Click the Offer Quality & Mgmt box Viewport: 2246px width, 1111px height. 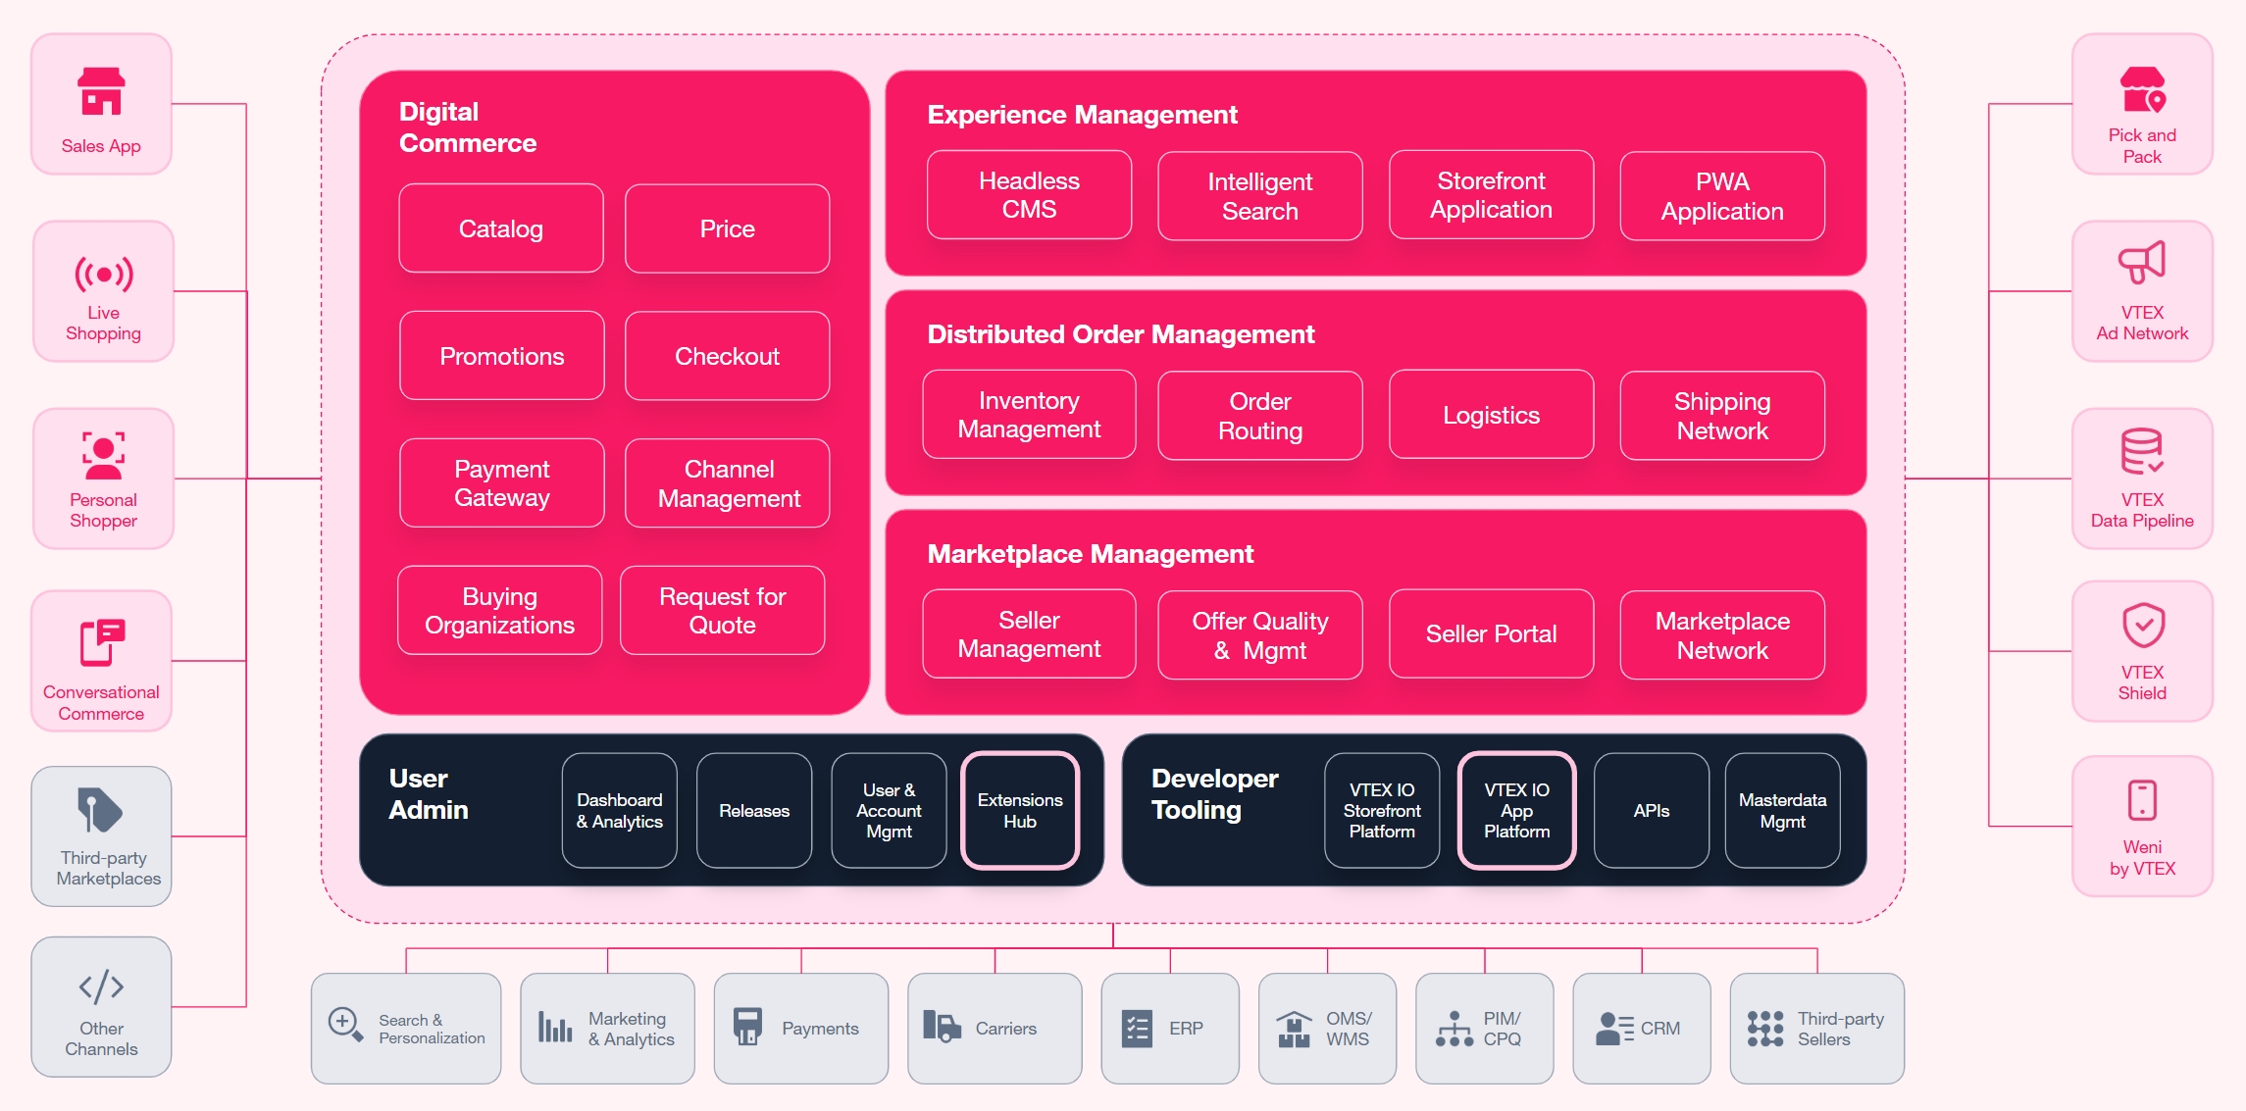click(1260, 635)
